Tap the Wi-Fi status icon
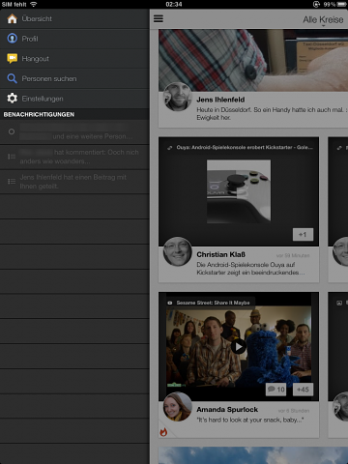This screenshot has height=464, width=348. [x=34, y=4]
